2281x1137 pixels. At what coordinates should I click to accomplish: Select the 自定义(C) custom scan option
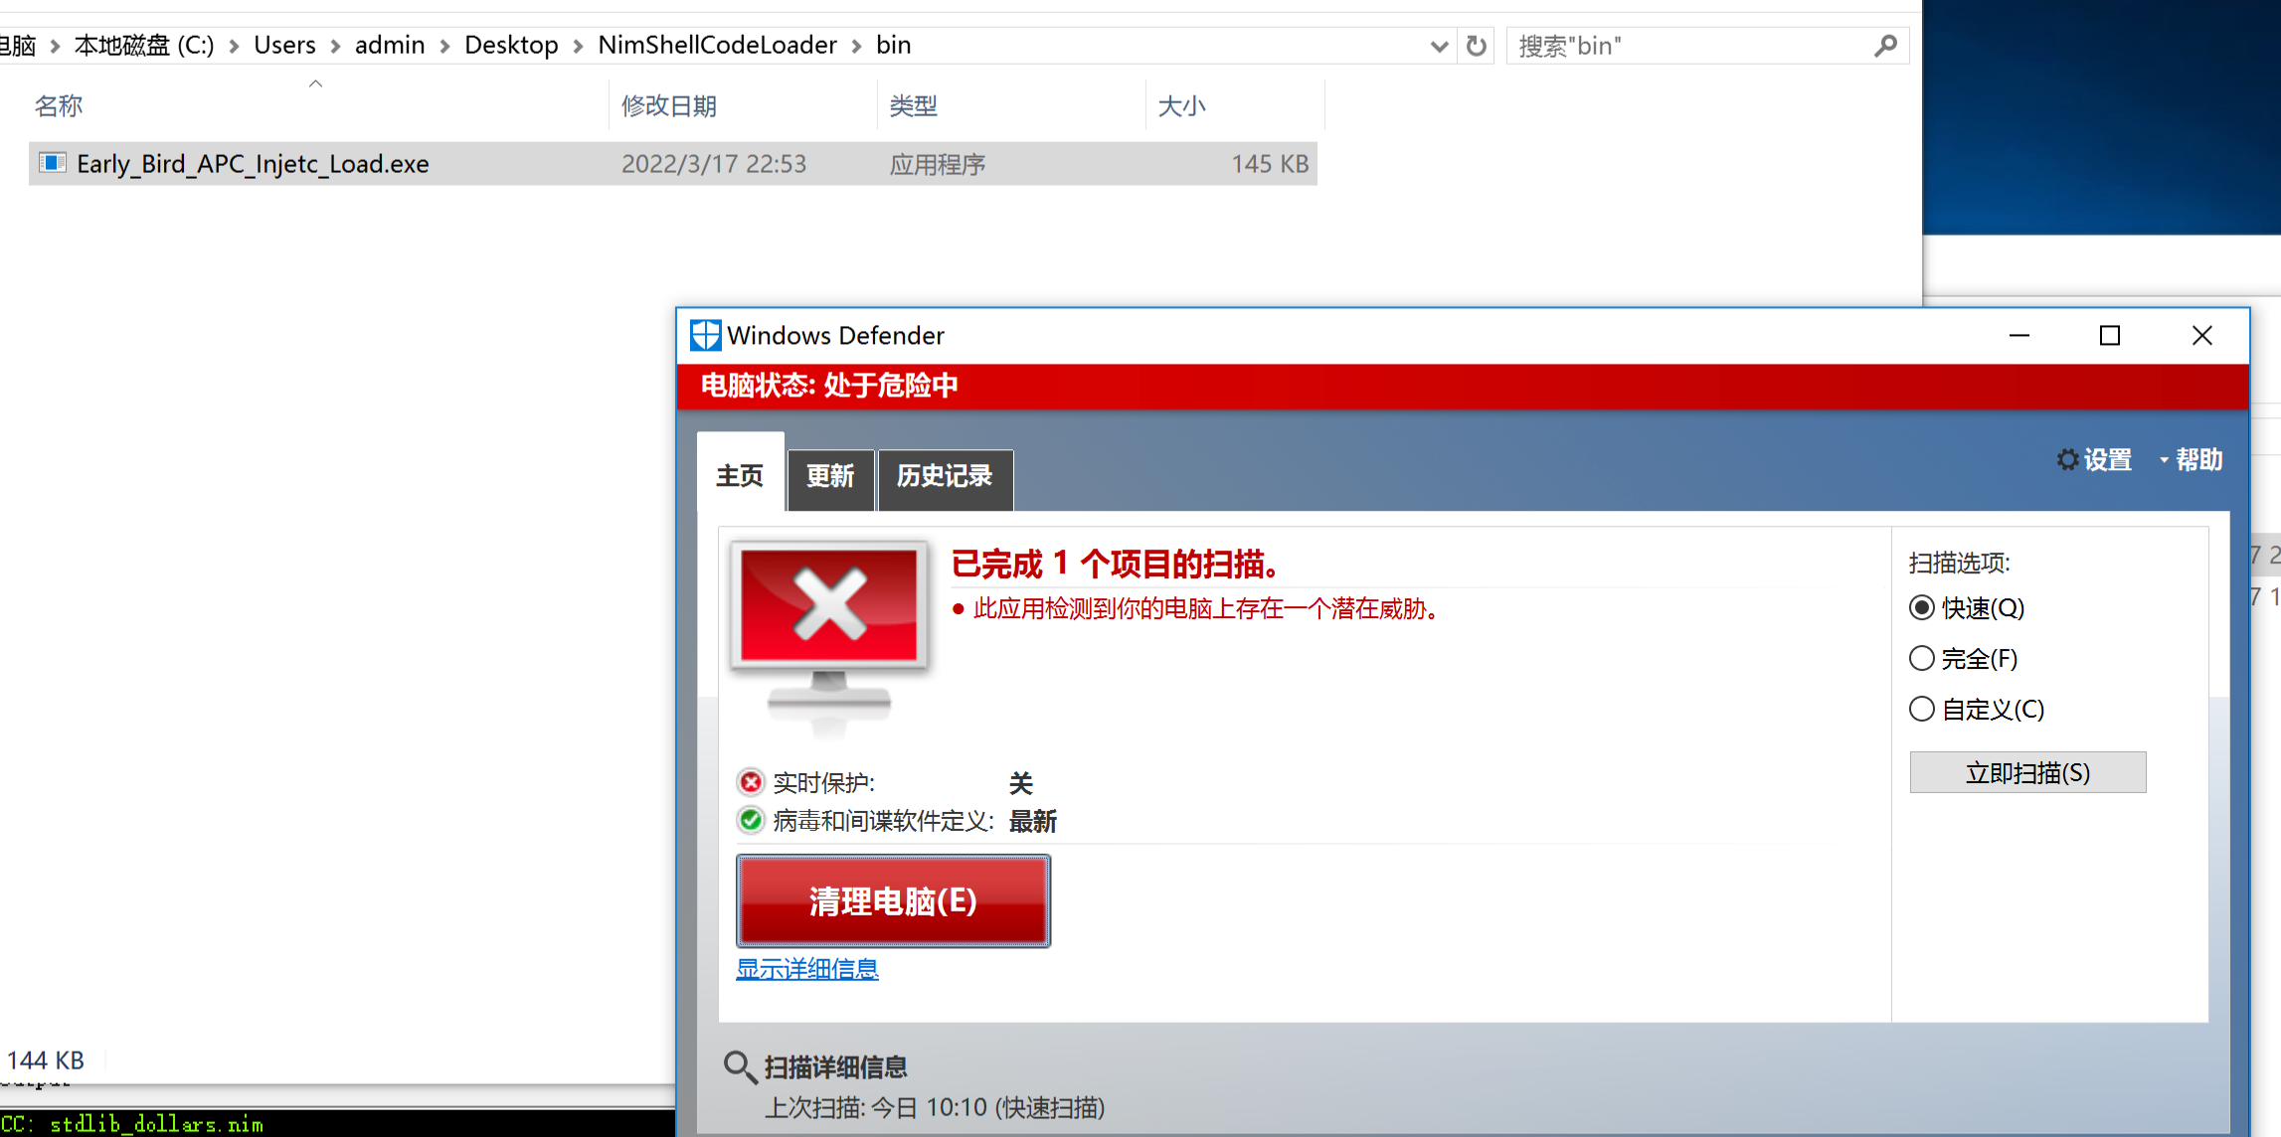point(1922,709)
